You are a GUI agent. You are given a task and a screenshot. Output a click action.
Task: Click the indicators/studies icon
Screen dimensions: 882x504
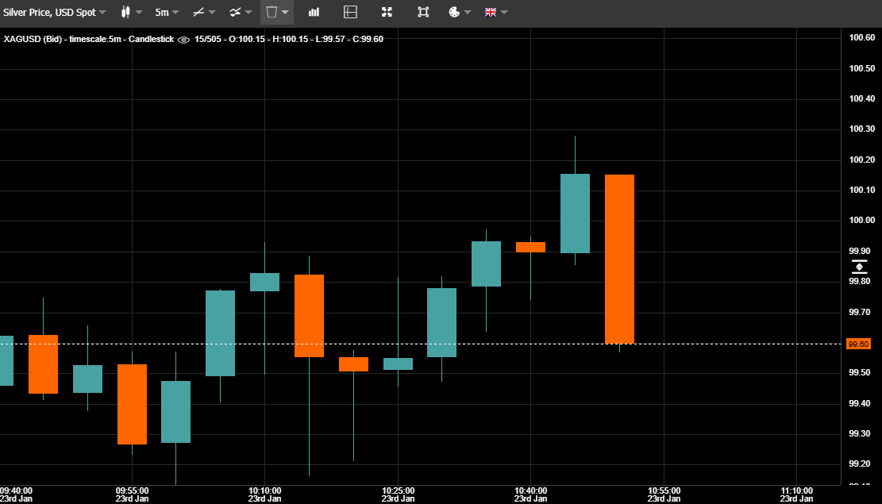pos(235,12)
